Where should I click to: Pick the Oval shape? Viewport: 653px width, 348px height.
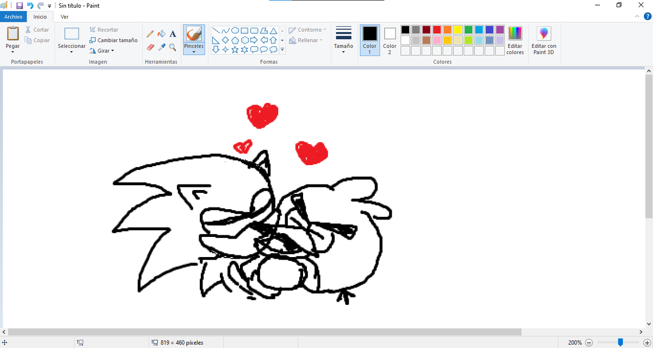coord(235,30)
